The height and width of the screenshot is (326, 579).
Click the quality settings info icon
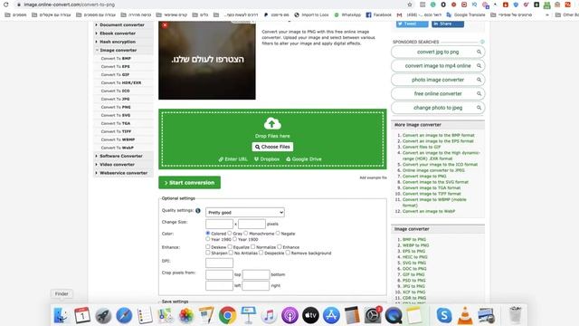pos(198,211)
